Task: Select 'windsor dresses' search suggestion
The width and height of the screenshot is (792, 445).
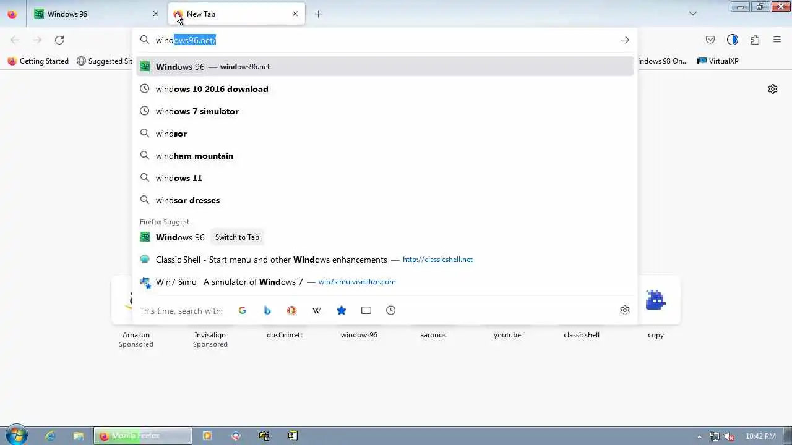Action: 385,200
